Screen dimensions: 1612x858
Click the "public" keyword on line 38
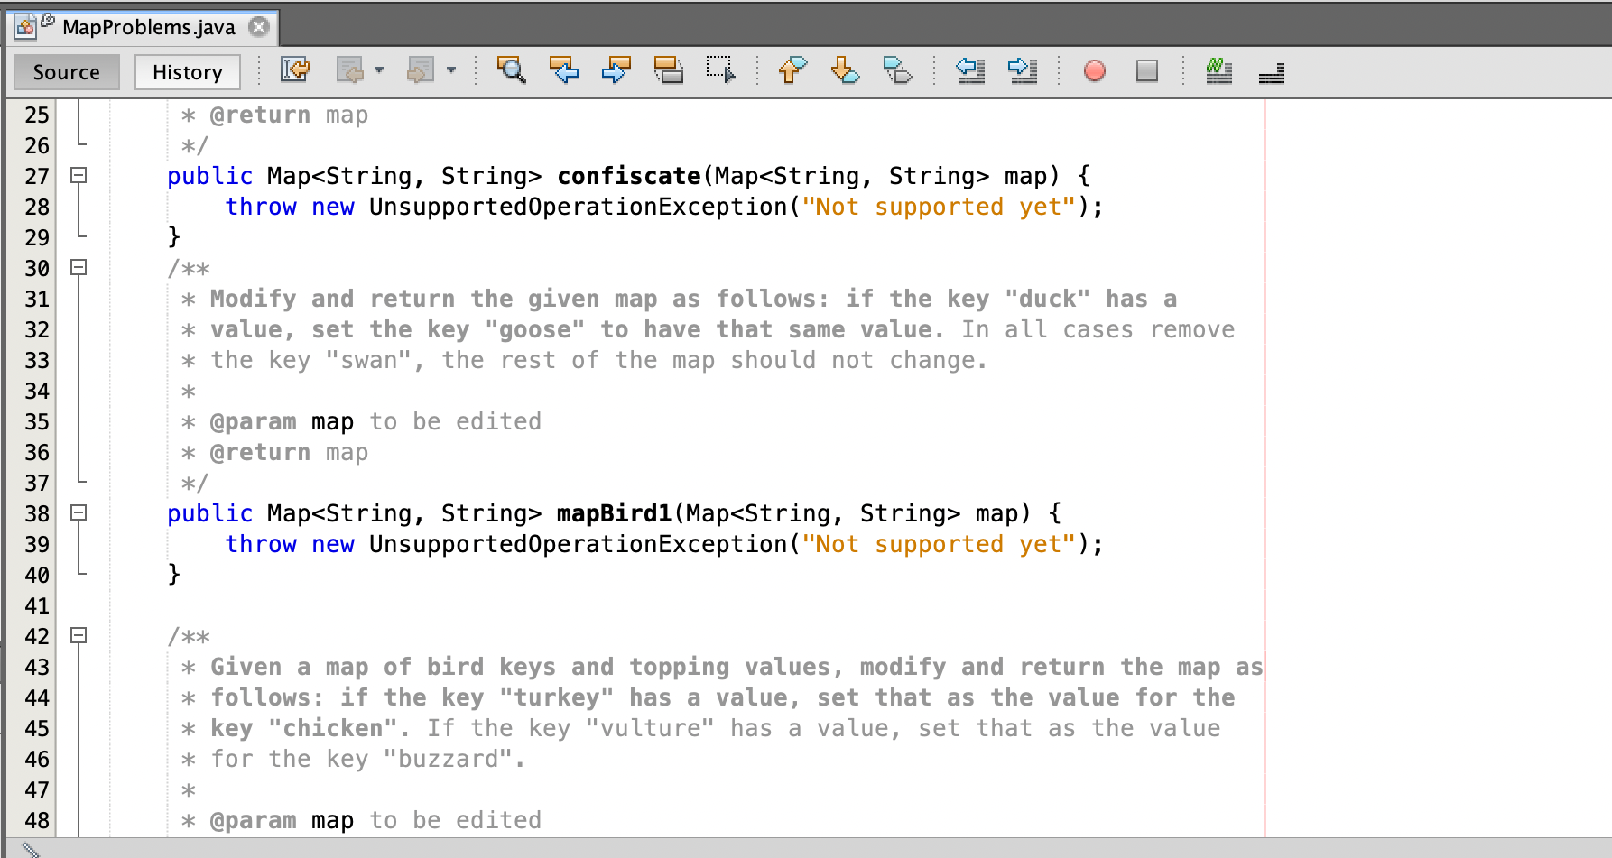coord(209,513)
